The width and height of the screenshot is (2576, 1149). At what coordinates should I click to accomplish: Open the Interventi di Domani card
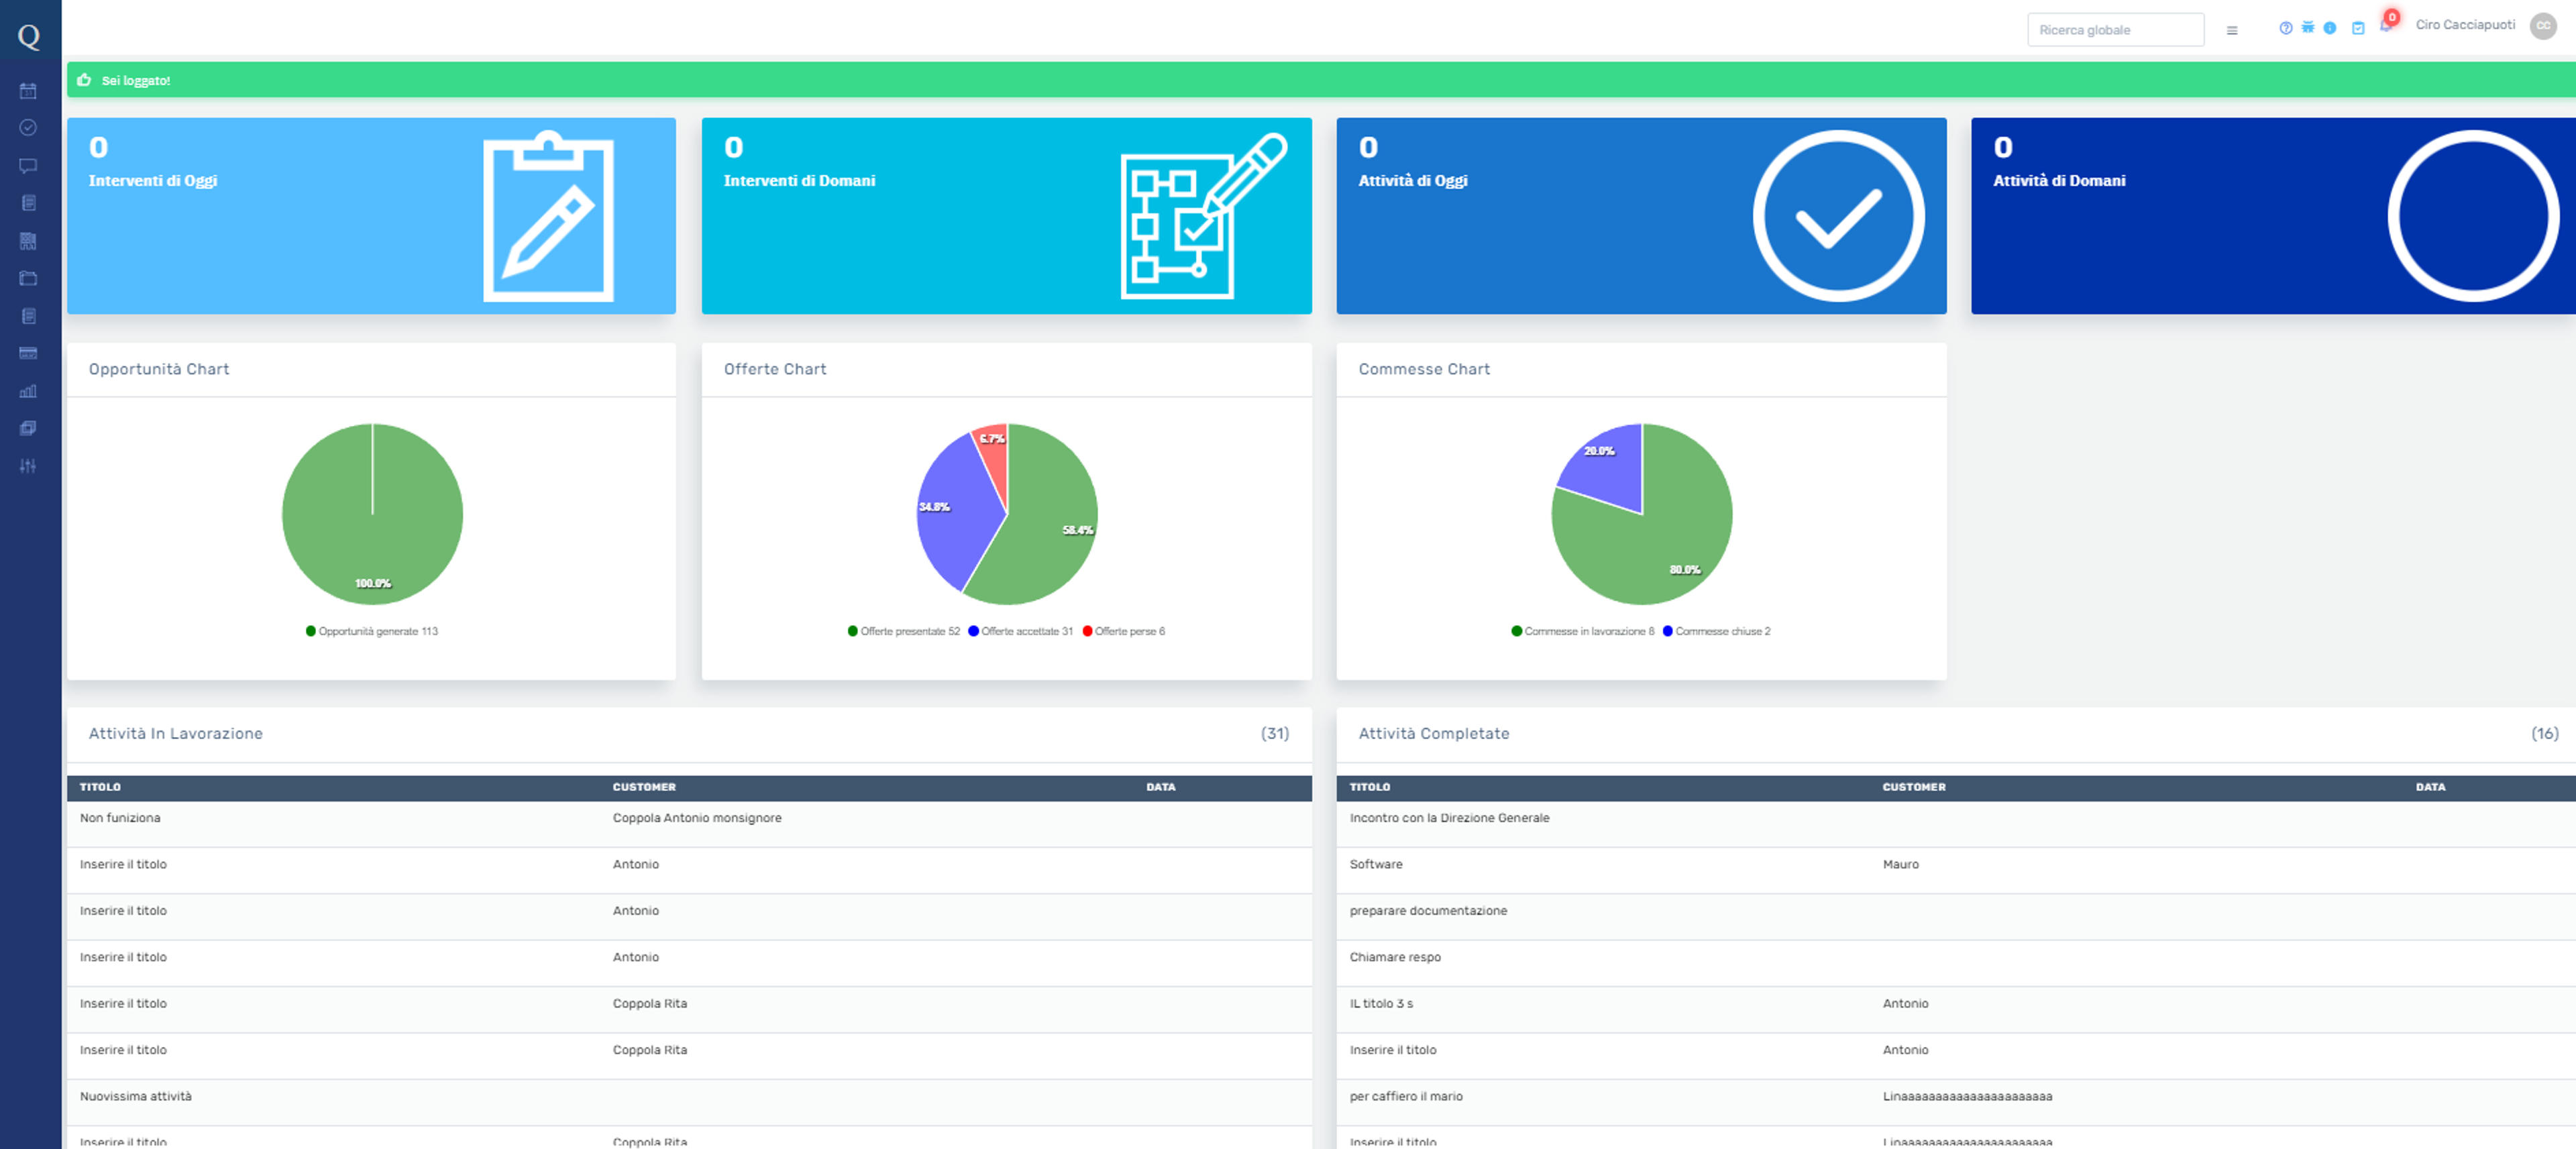(1006, 216)
